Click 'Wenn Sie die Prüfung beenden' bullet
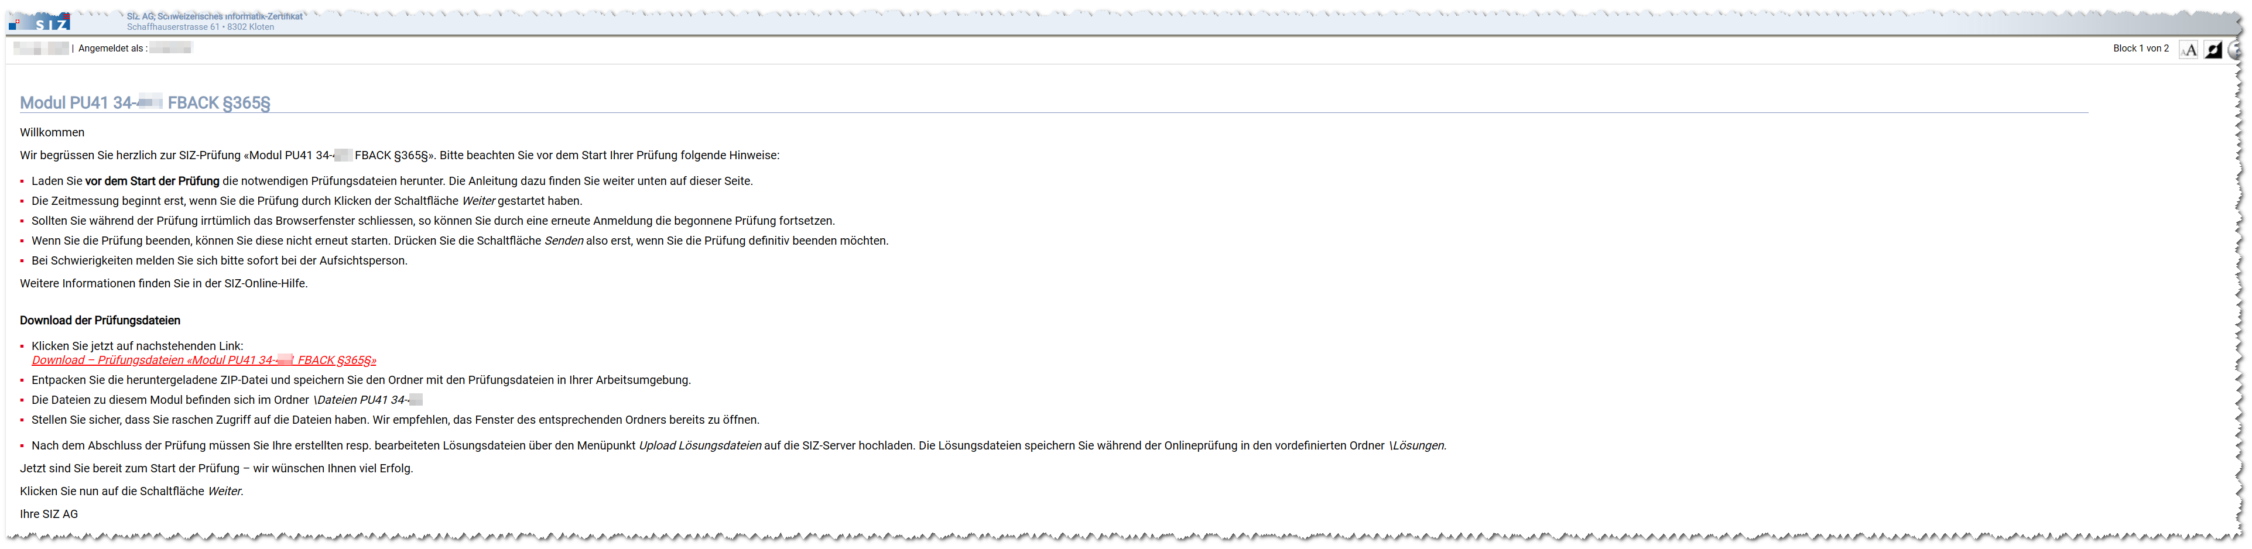 point(460,241)
